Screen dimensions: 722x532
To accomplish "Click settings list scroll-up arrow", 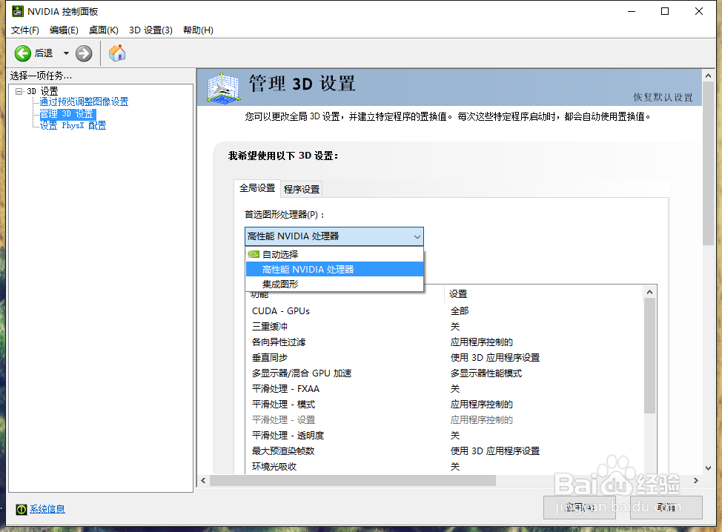I will (x=649, y=292).
